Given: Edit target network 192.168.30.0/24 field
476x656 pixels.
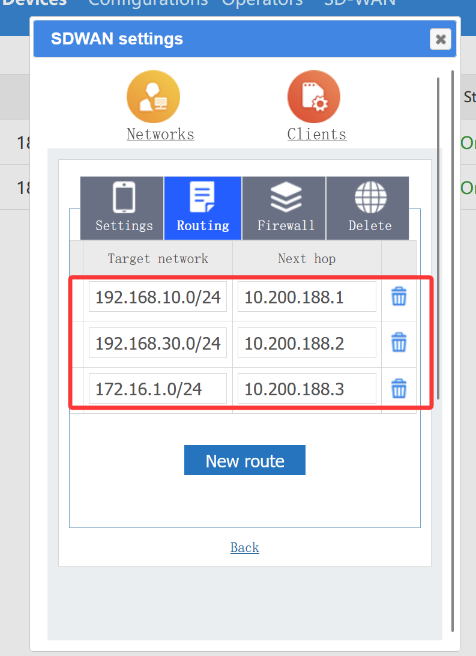Looking at the screenshot, I should coord(158,343).
